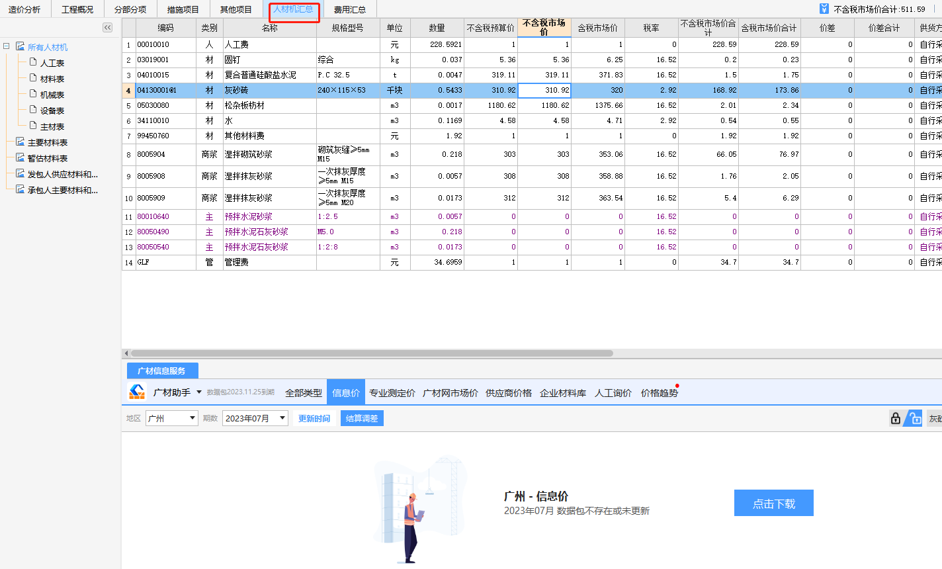Open the 广材助手 dropdown arrow
This screenshot has height=569, width=942.
199,392
